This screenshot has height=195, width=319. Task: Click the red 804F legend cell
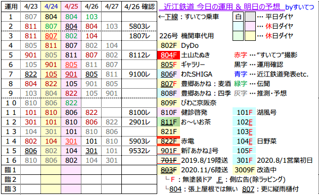[168, 55]
